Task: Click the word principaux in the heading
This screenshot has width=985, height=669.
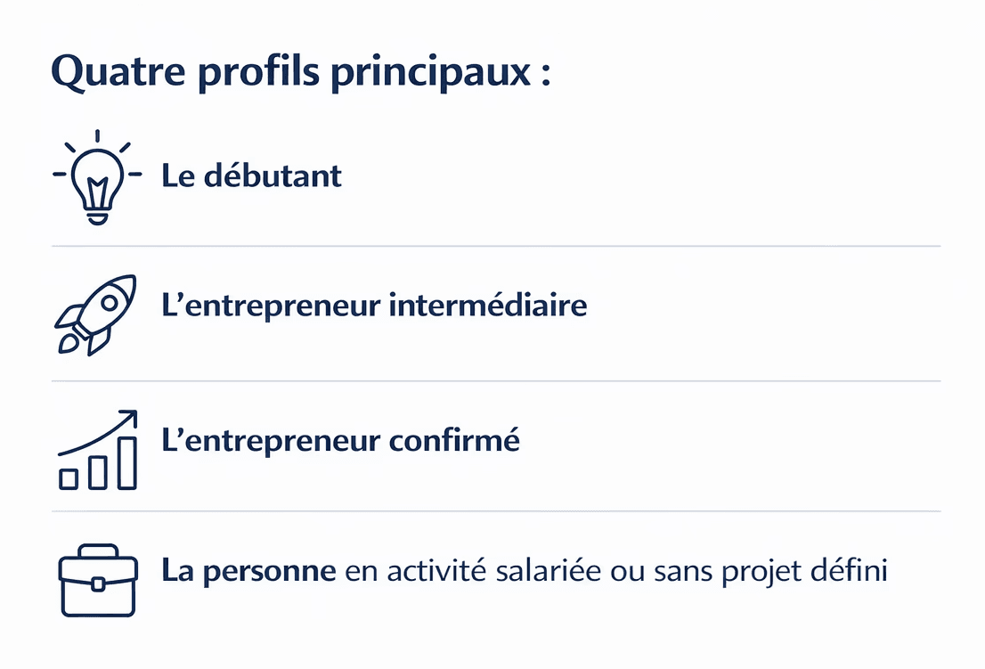Action: 431,73
